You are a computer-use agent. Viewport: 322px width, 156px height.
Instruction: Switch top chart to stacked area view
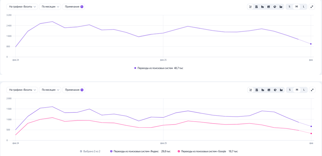256,7
